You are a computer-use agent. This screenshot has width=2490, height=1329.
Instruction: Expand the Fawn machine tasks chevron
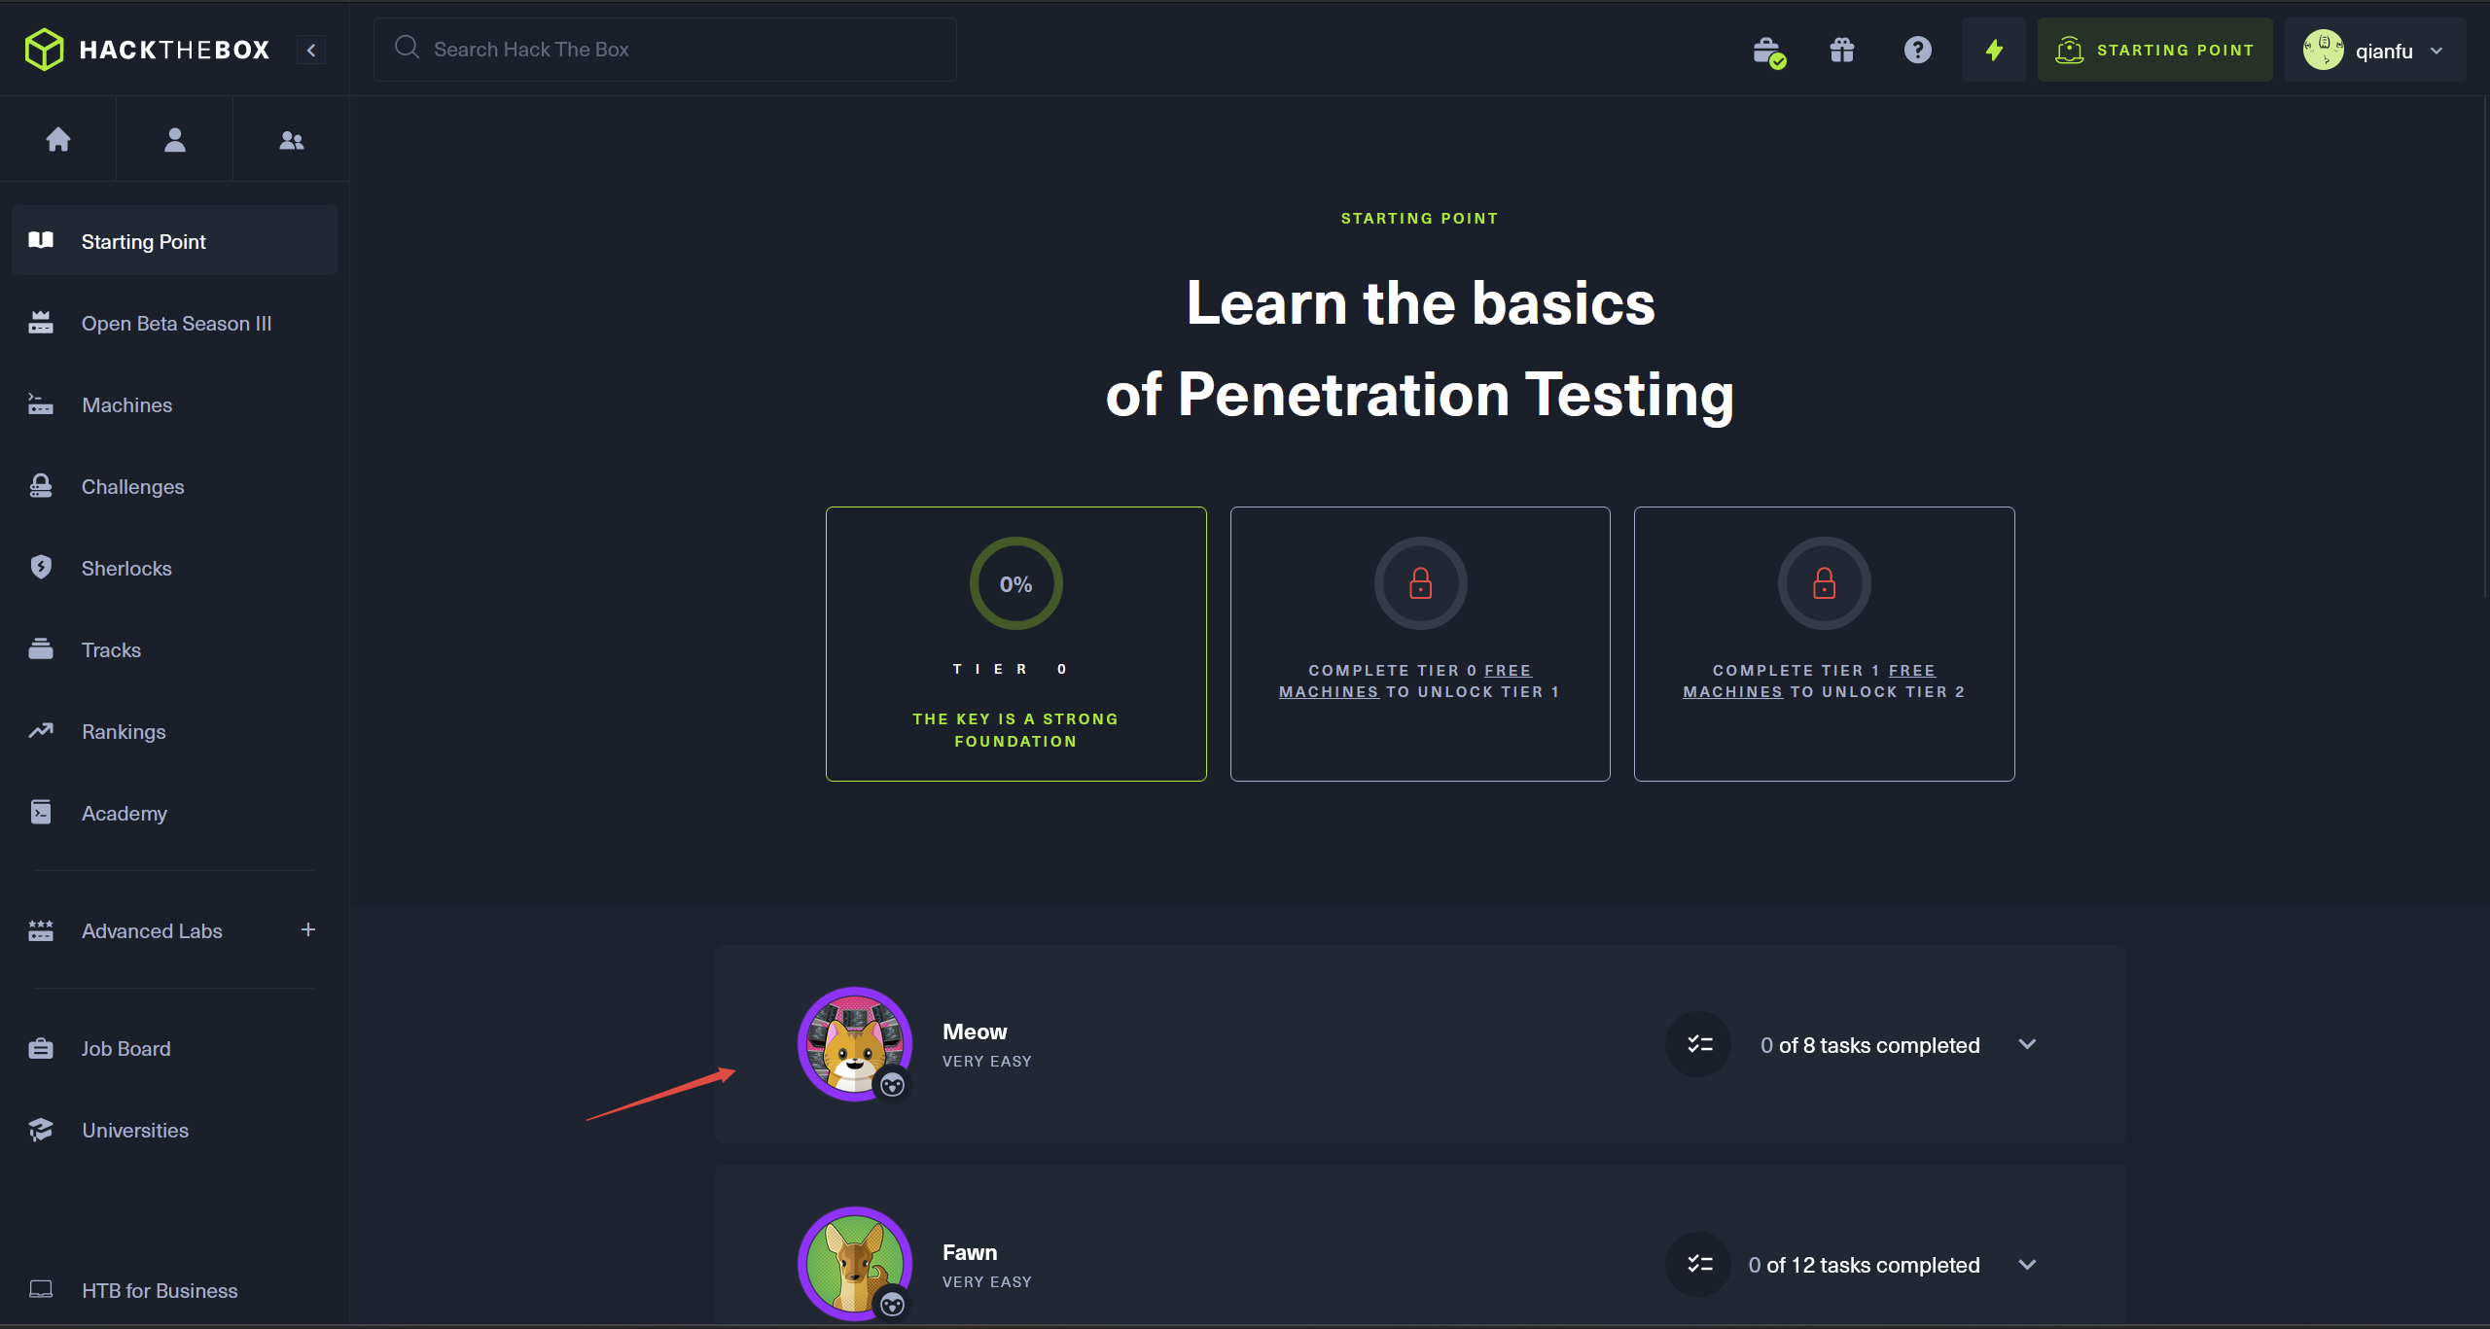coord(2027,1265)
